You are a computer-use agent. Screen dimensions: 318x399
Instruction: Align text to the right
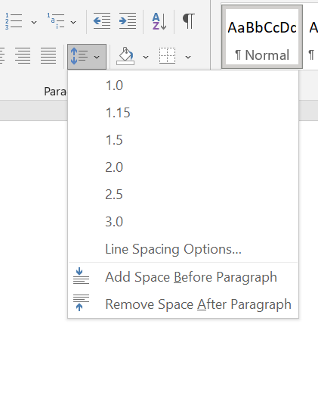click(x=23, y=55)
